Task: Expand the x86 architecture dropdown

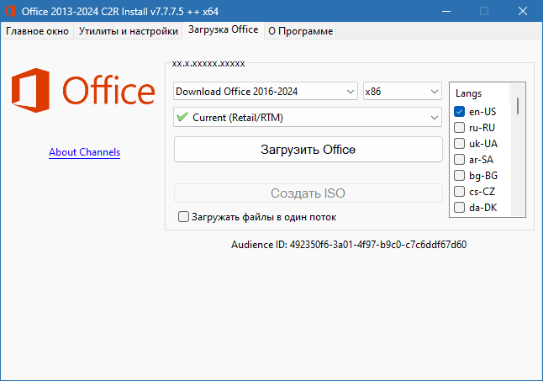Action: (403, 91)
